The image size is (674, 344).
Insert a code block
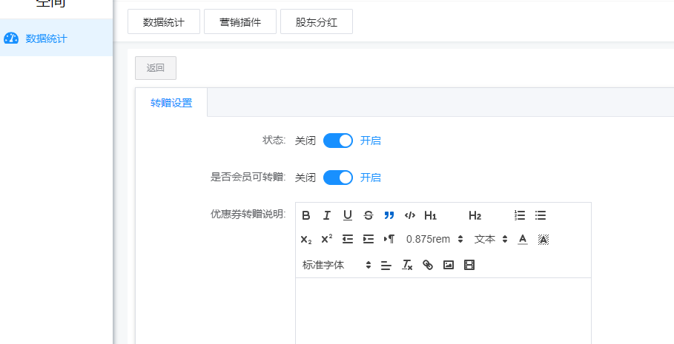click(x=410, y=215)
